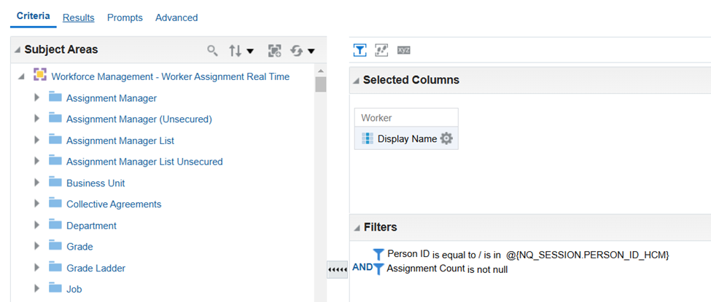
Task: Collapse the Subject Areas panel
Action: (18, 49)
